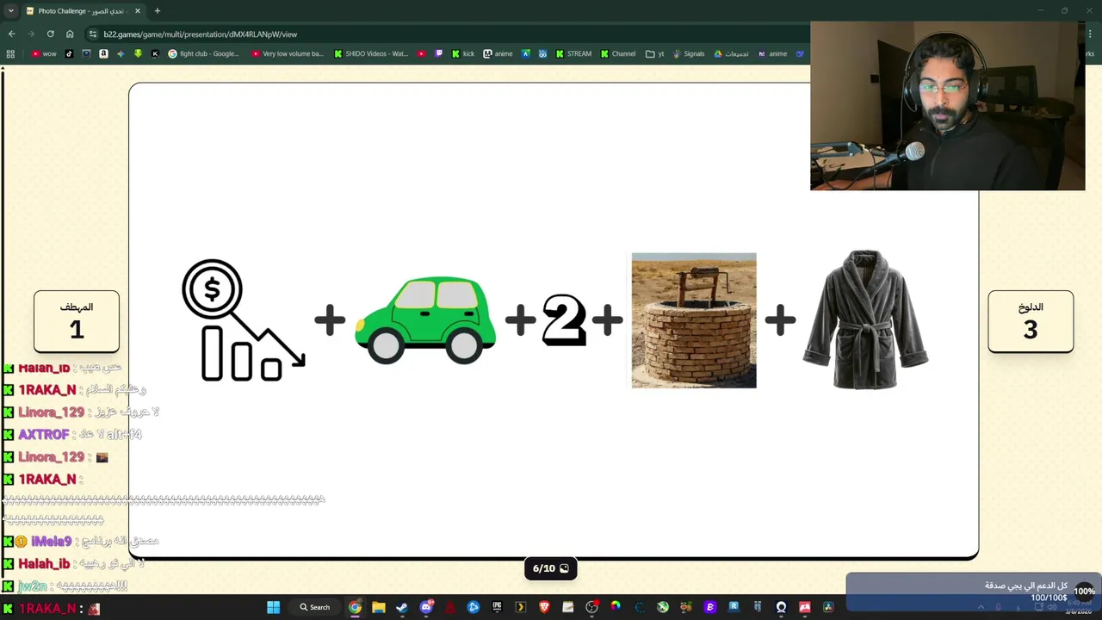This screenshot has width=1102, height=620.
Task: Open Chrome from the taskbar
Action: (355, 607)
